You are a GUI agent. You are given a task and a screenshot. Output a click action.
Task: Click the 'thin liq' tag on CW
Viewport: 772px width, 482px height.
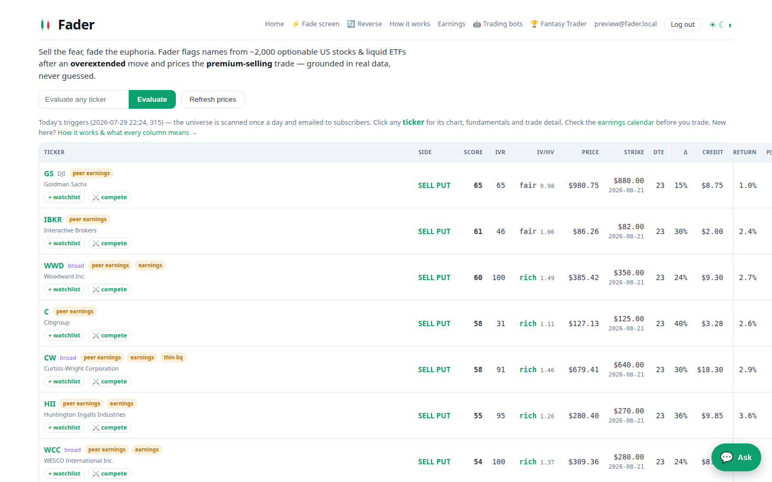click(x=173, y=358)
